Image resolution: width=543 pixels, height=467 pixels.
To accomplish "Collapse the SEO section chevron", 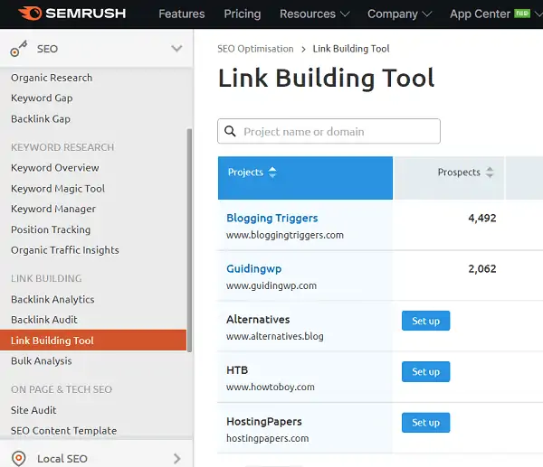I will pyautogui.click(x=176, y=49).
